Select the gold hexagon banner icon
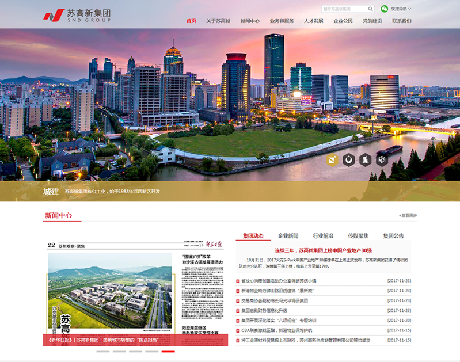This screenshot has height=362, width=460. (x=332, y=159)
